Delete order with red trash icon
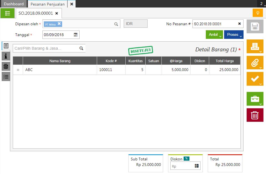Image resolution: width=266 pixels, height=174 pixels. click(255, 115)
